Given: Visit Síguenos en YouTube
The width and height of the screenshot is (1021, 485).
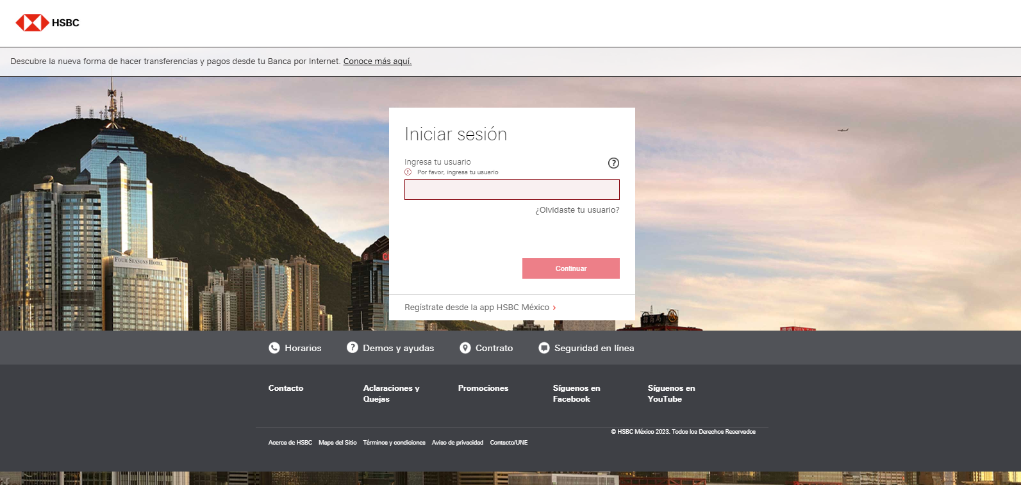Looking at the screenshot, I should coord(671,393).
